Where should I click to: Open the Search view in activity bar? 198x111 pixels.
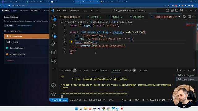pos(54,26)
